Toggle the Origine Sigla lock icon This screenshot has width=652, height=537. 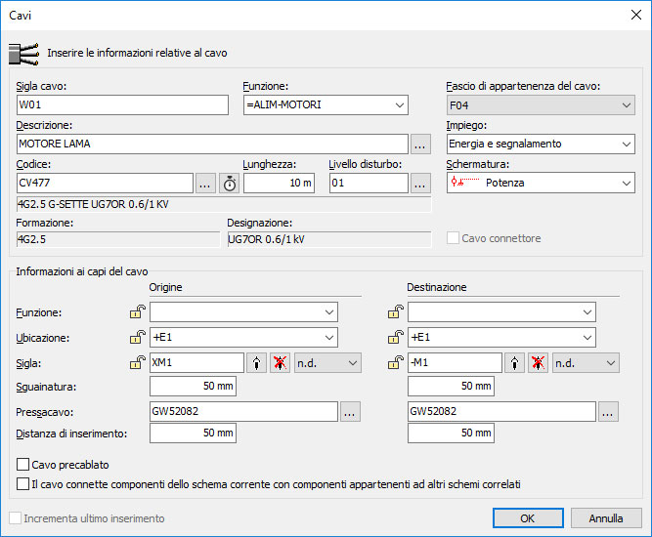click(x=137, y=362)
